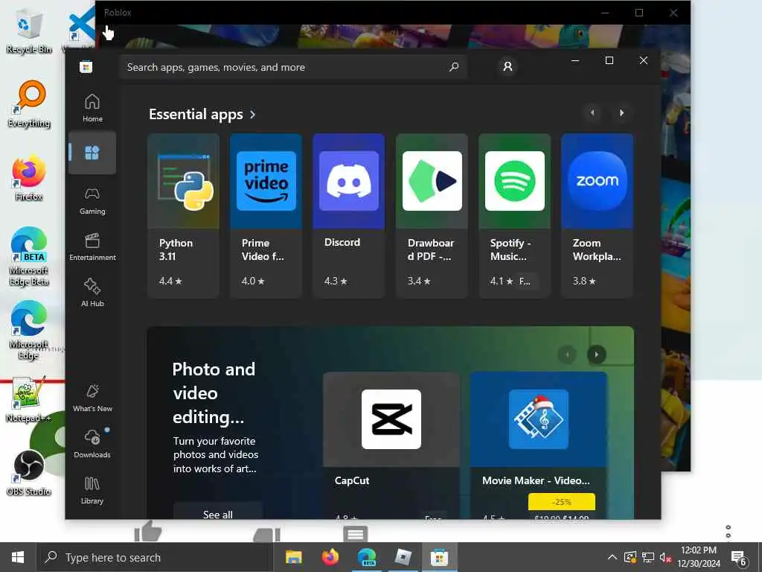Open the Windows Start menu
The height and width of the screenshot is (572, 762).
coord(18,557)
